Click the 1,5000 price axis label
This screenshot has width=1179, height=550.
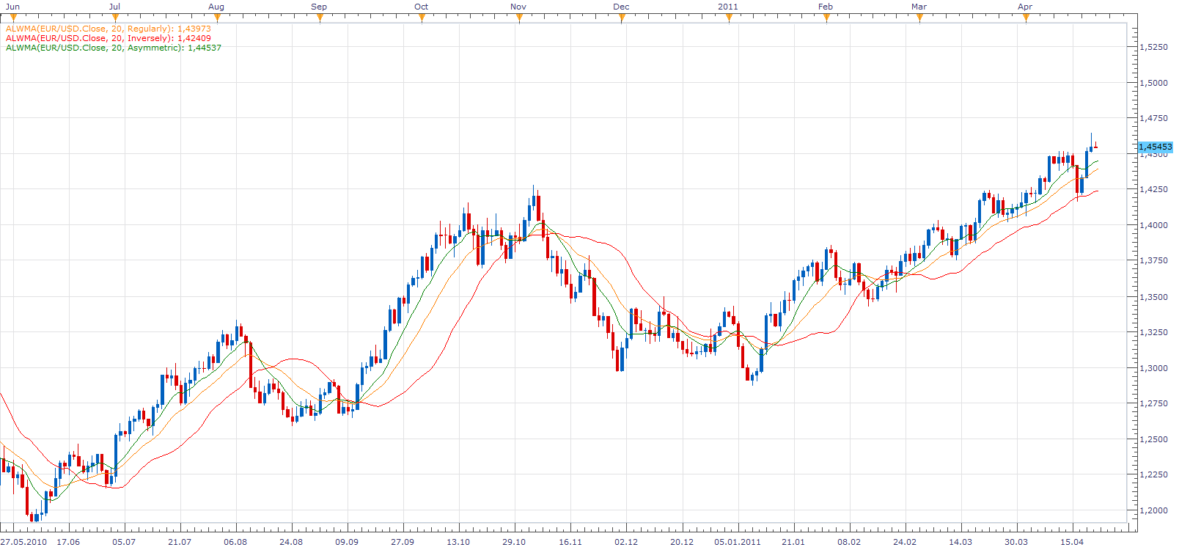coord(1153,83)
